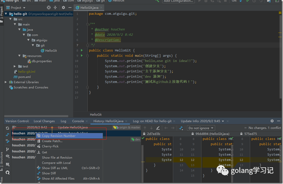Click the branch icon in history sidebar
This screenshot has height=184, width=283.
coord(7,149)
